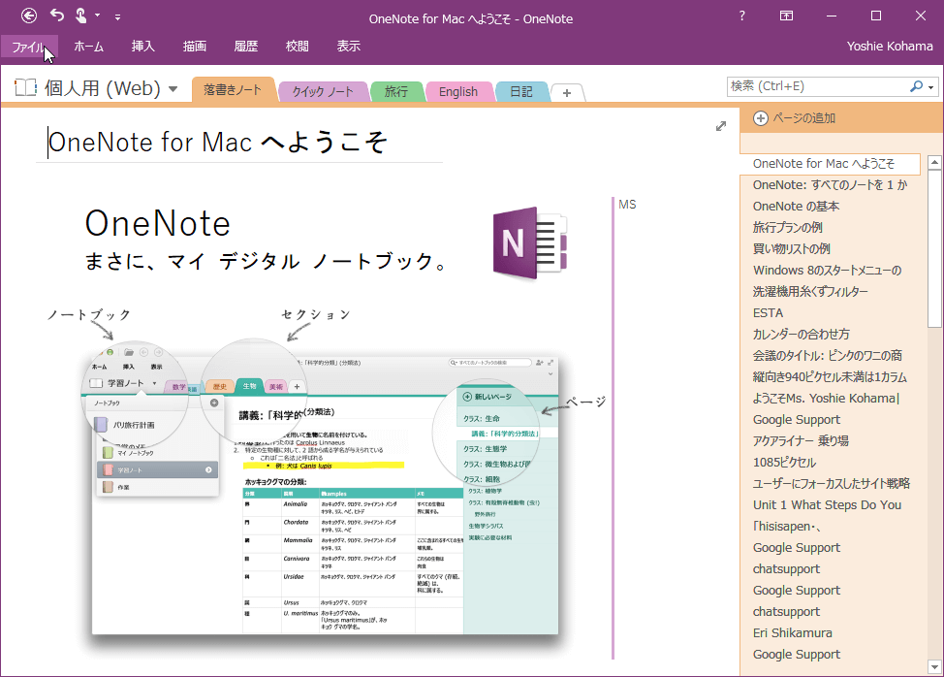Viewport: 944px width, 677px height.
Task: Create a new section with the plus tab
Action: click(x=567, y=93)
